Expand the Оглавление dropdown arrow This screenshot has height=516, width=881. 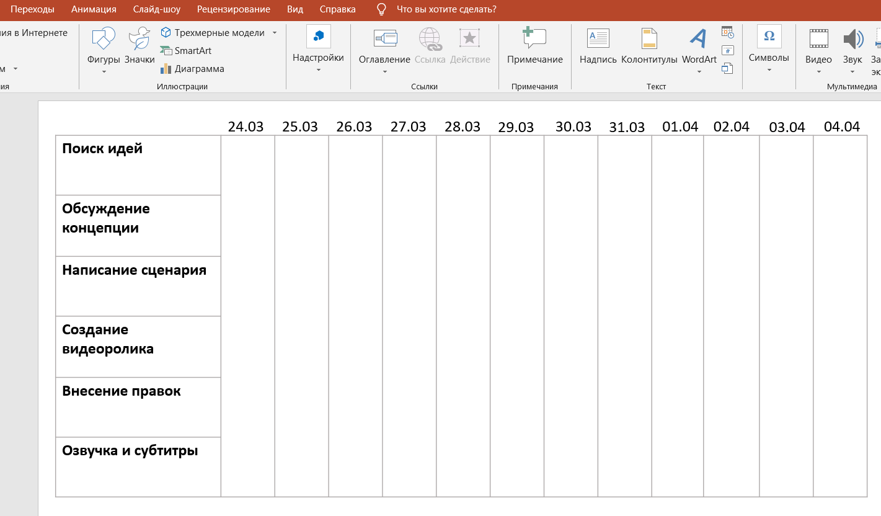384,72
